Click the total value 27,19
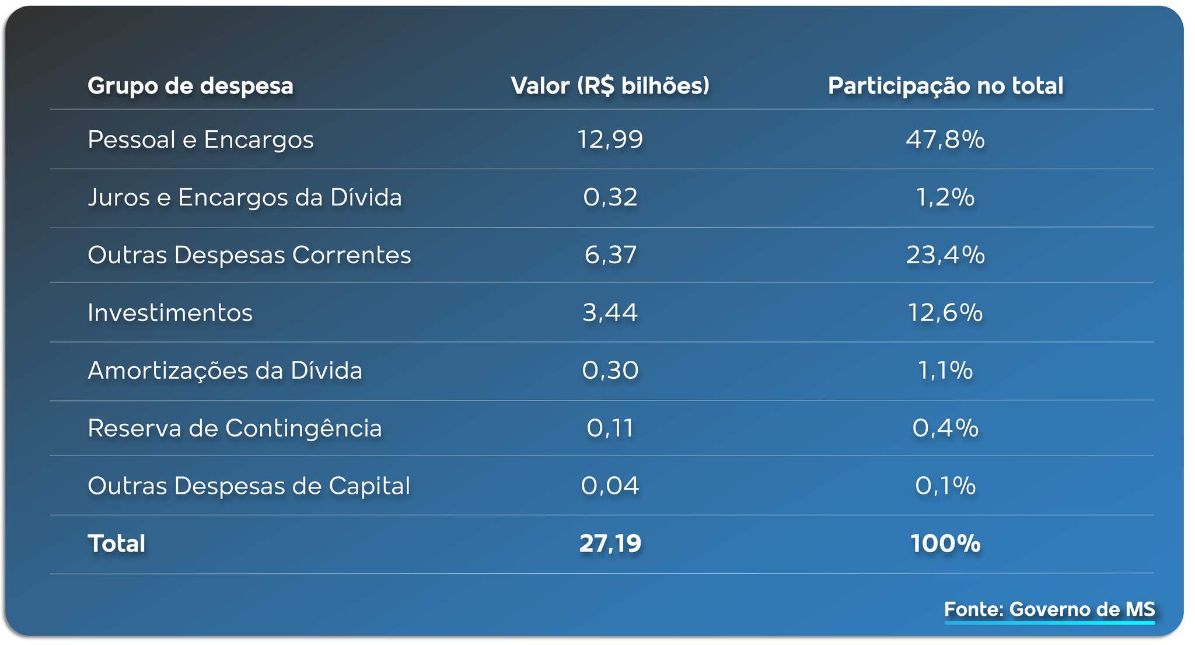 pos(610,543)
